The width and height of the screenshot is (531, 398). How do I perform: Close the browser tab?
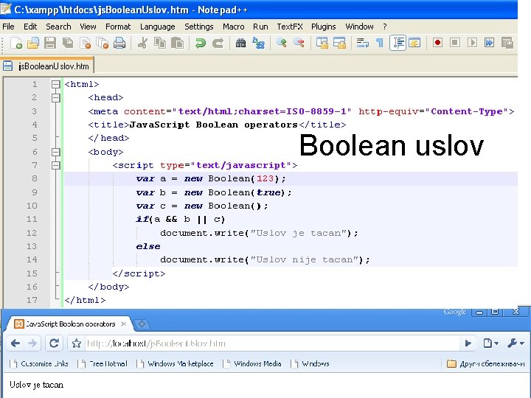tap(124, 324)
